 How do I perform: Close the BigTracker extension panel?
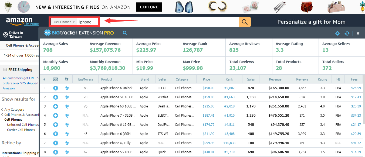[x=358, y=33]
